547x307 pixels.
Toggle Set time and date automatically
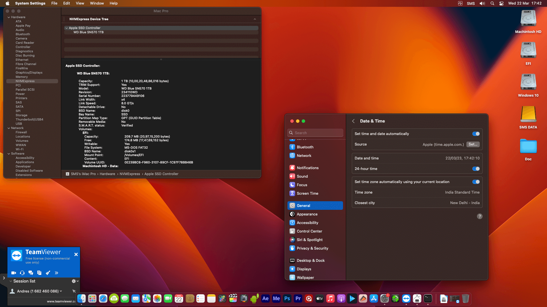pyautogui.click(x=476, y=134)
